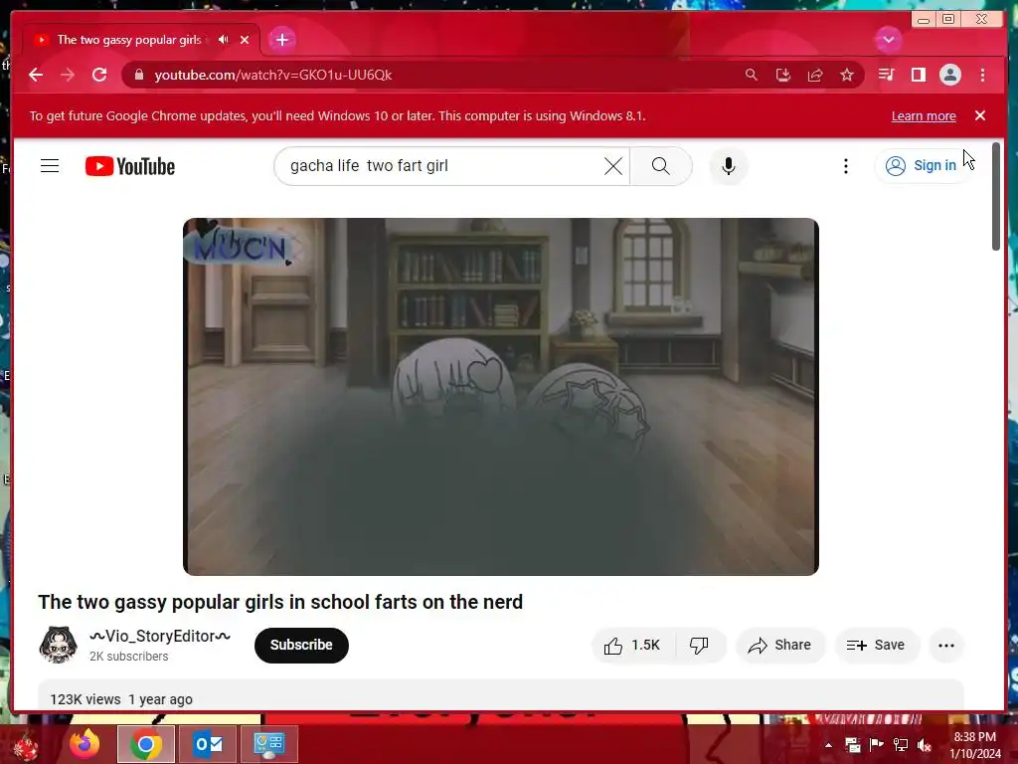This screenshot has width=1018, height=764.
Task: Go back to the previous page
Action: coord(36,75)
